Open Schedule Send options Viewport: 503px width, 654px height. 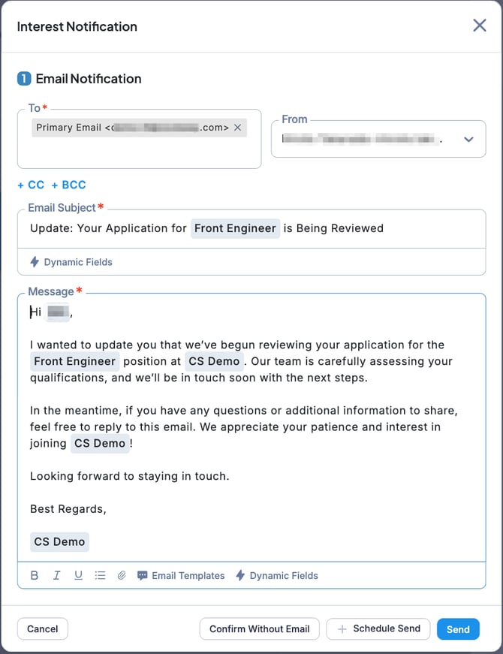click(x=378, y=629)
